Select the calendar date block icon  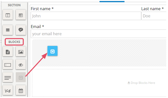[21, 90]
